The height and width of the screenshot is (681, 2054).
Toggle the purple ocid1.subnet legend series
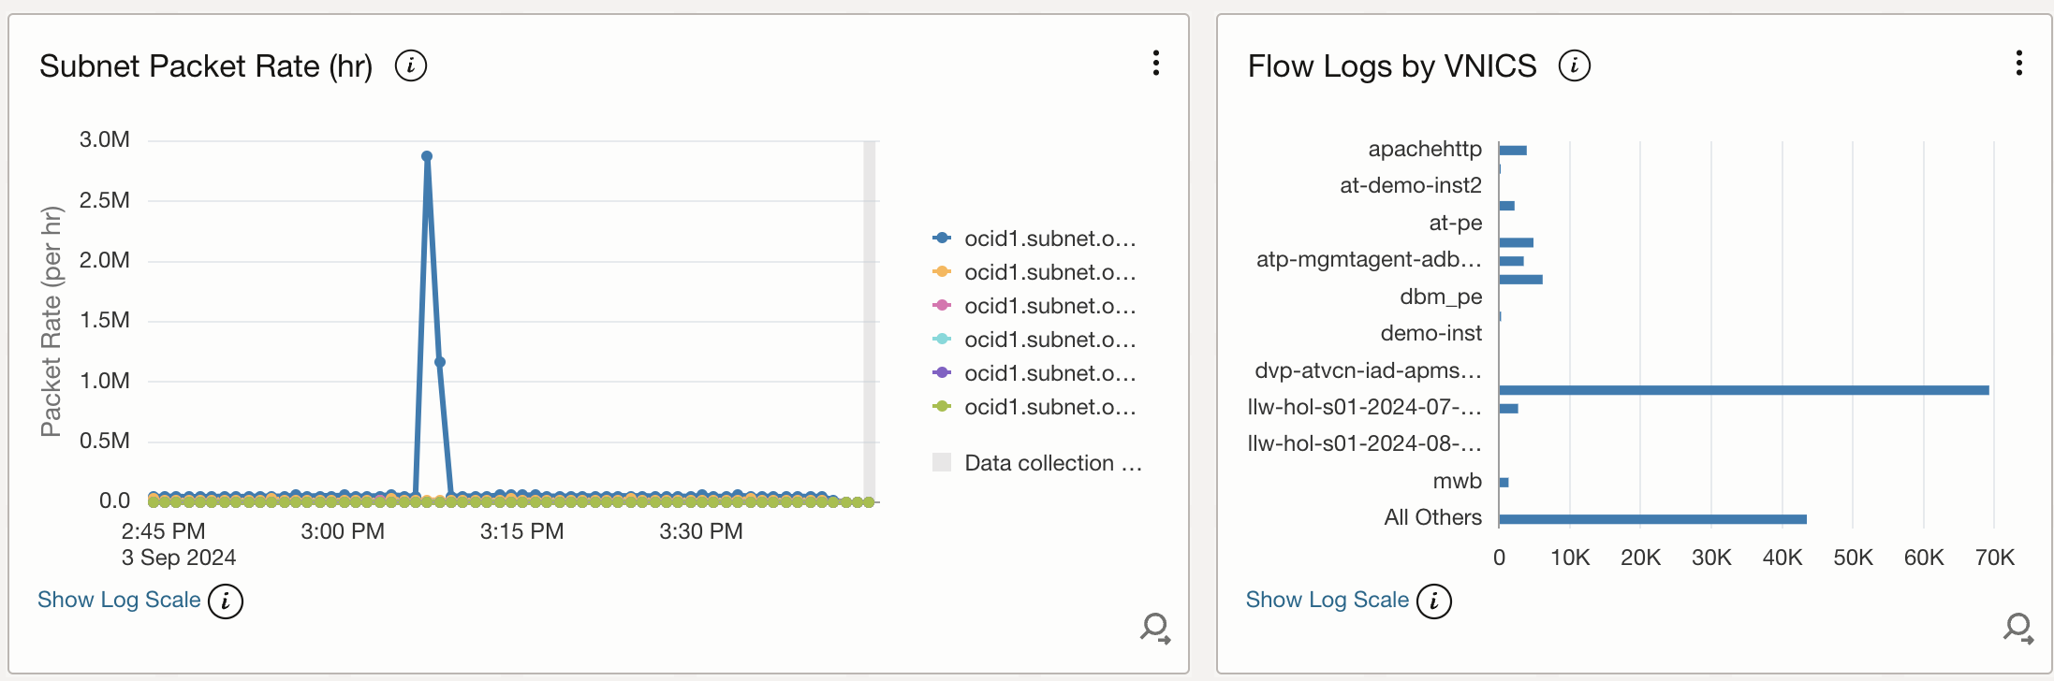[1049, 373]
